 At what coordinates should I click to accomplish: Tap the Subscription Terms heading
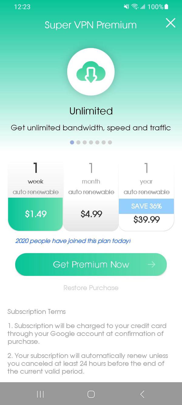click(36, 311)
